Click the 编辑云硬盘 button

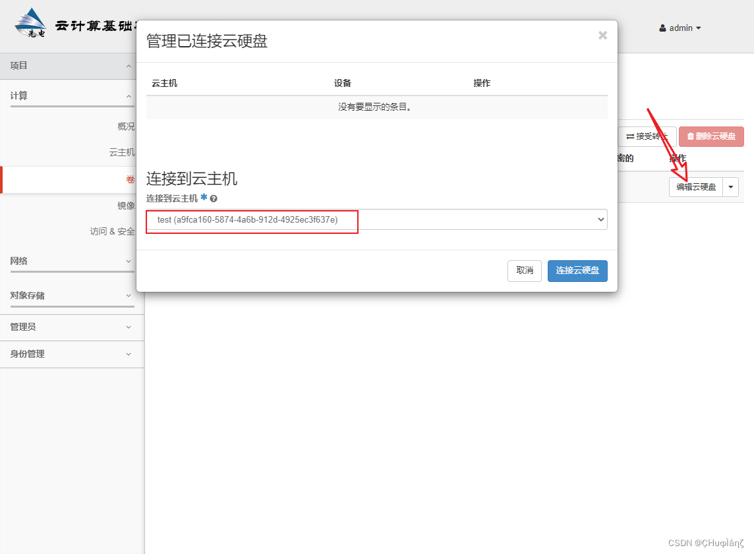696,187
